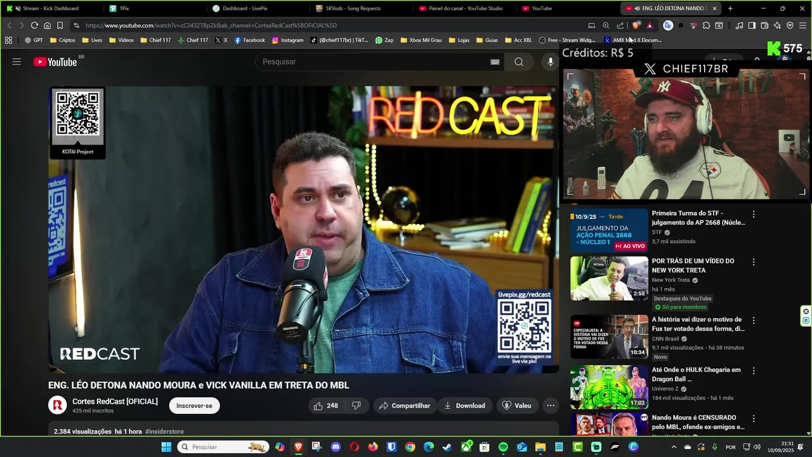The height and width of the screenshot is (457, 812).
Task: Open the Lives bookmarks folder
Action: [91, 40]
